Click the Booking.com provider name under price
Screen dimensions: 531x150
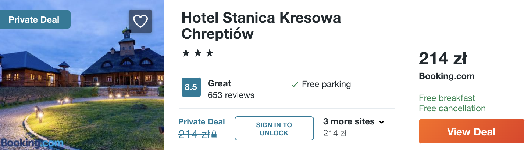(446, 76)
